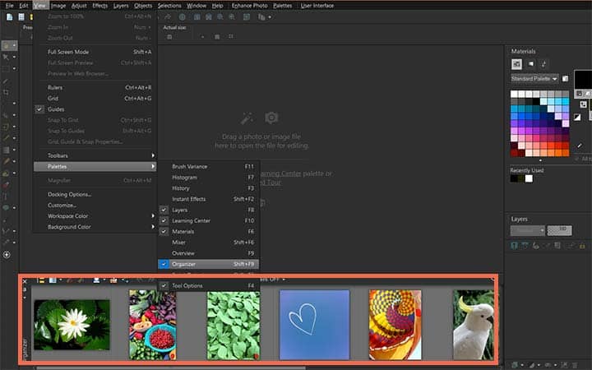The width and height of the screenshot is (592, 370).
Task: Click the fit image to window toolbar icon
Action: pyautogui.click(x=247, y=17)
